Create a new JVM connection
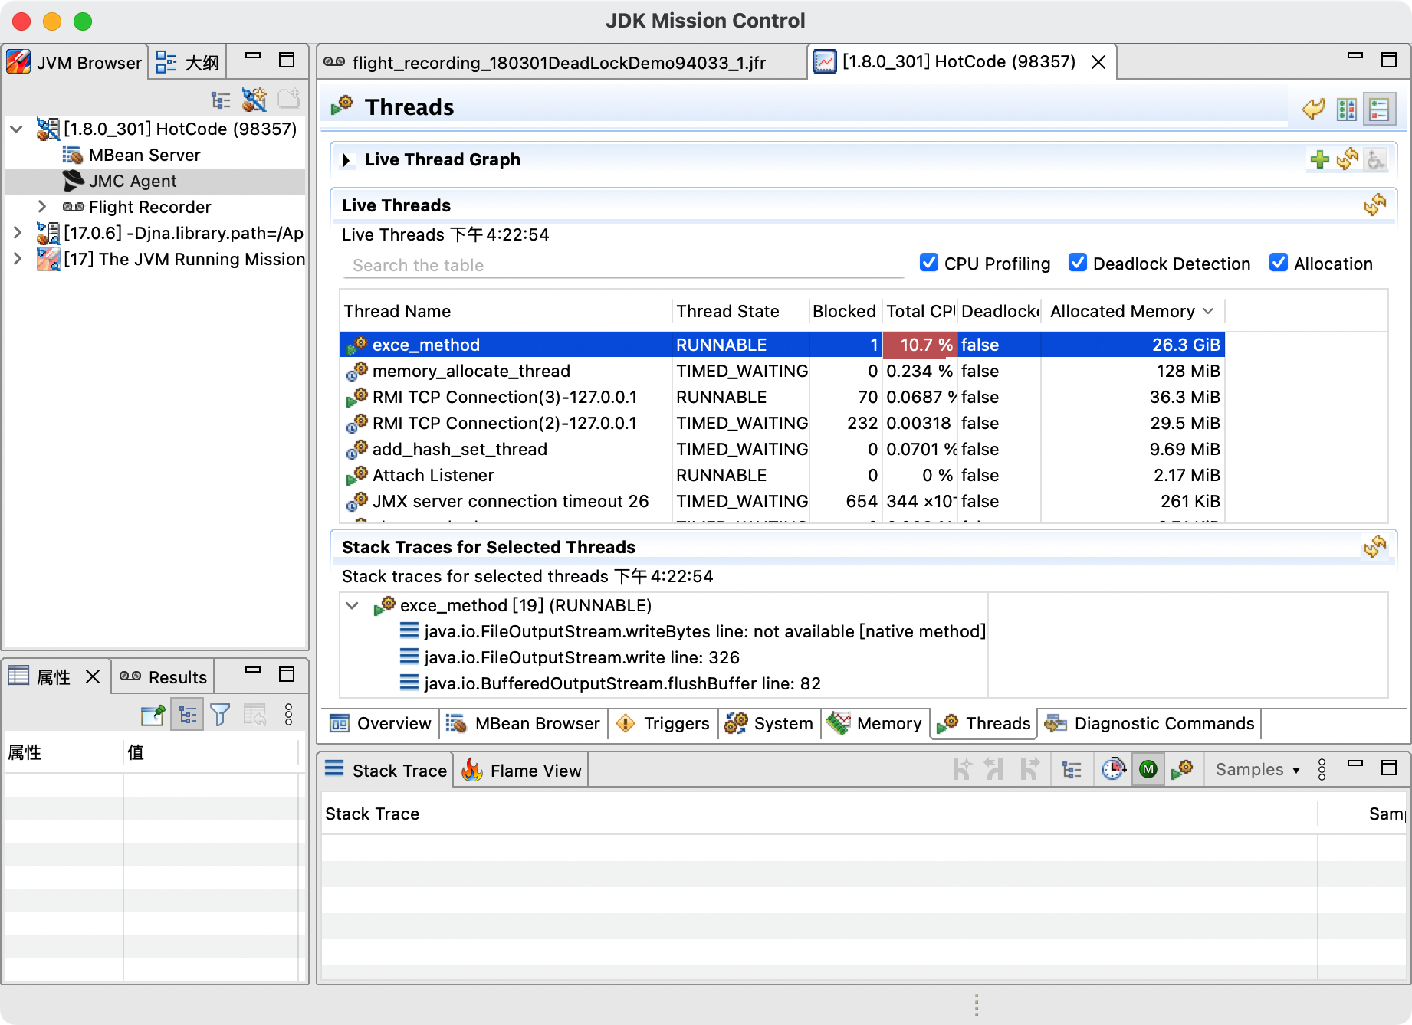 point(254,100)
